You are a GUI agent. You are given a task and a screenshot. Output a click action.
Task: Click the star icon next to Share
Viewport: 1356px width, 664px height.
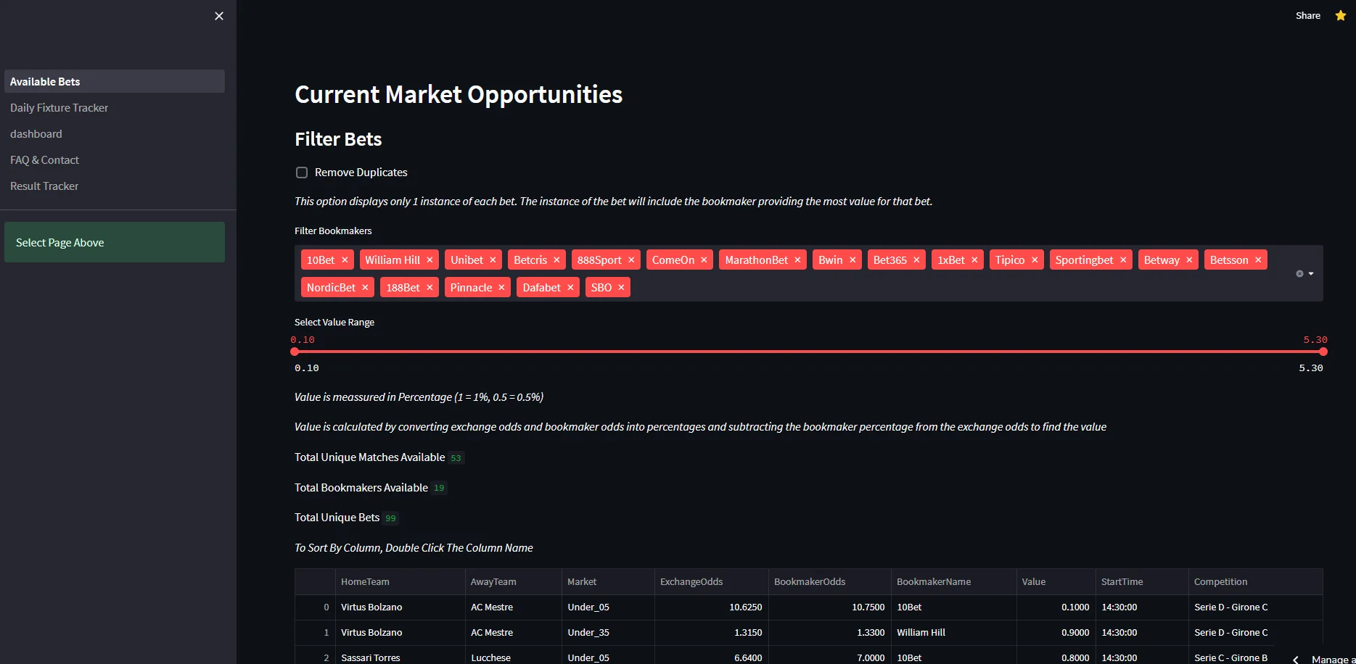[x=1340, y=15]
